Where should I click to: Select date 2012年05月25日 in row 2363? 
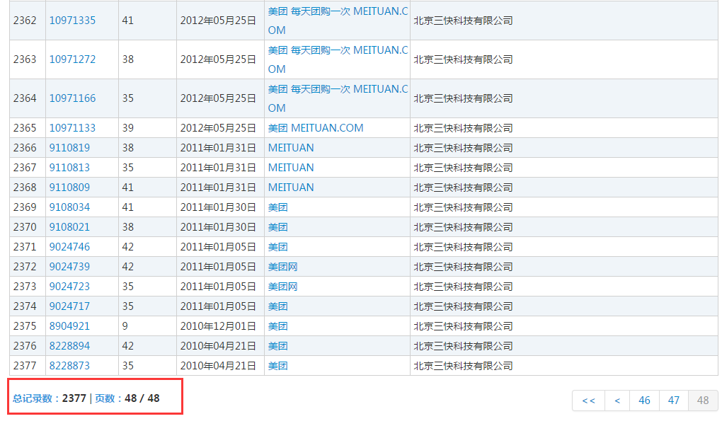click(218, 59)
